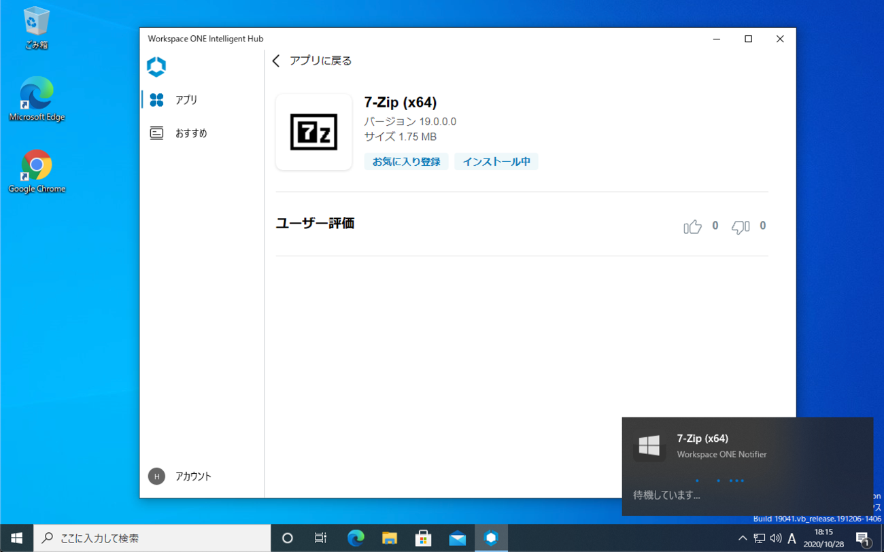
Task: Select the Microsoft Edge desktop shortcut
Action: (x=36, y=99)
